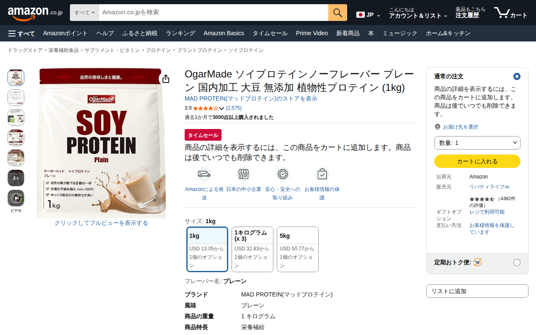Select the second product thumbnail image
The image size is (536, 335).
pyautogui.click(x=16, y=98)
